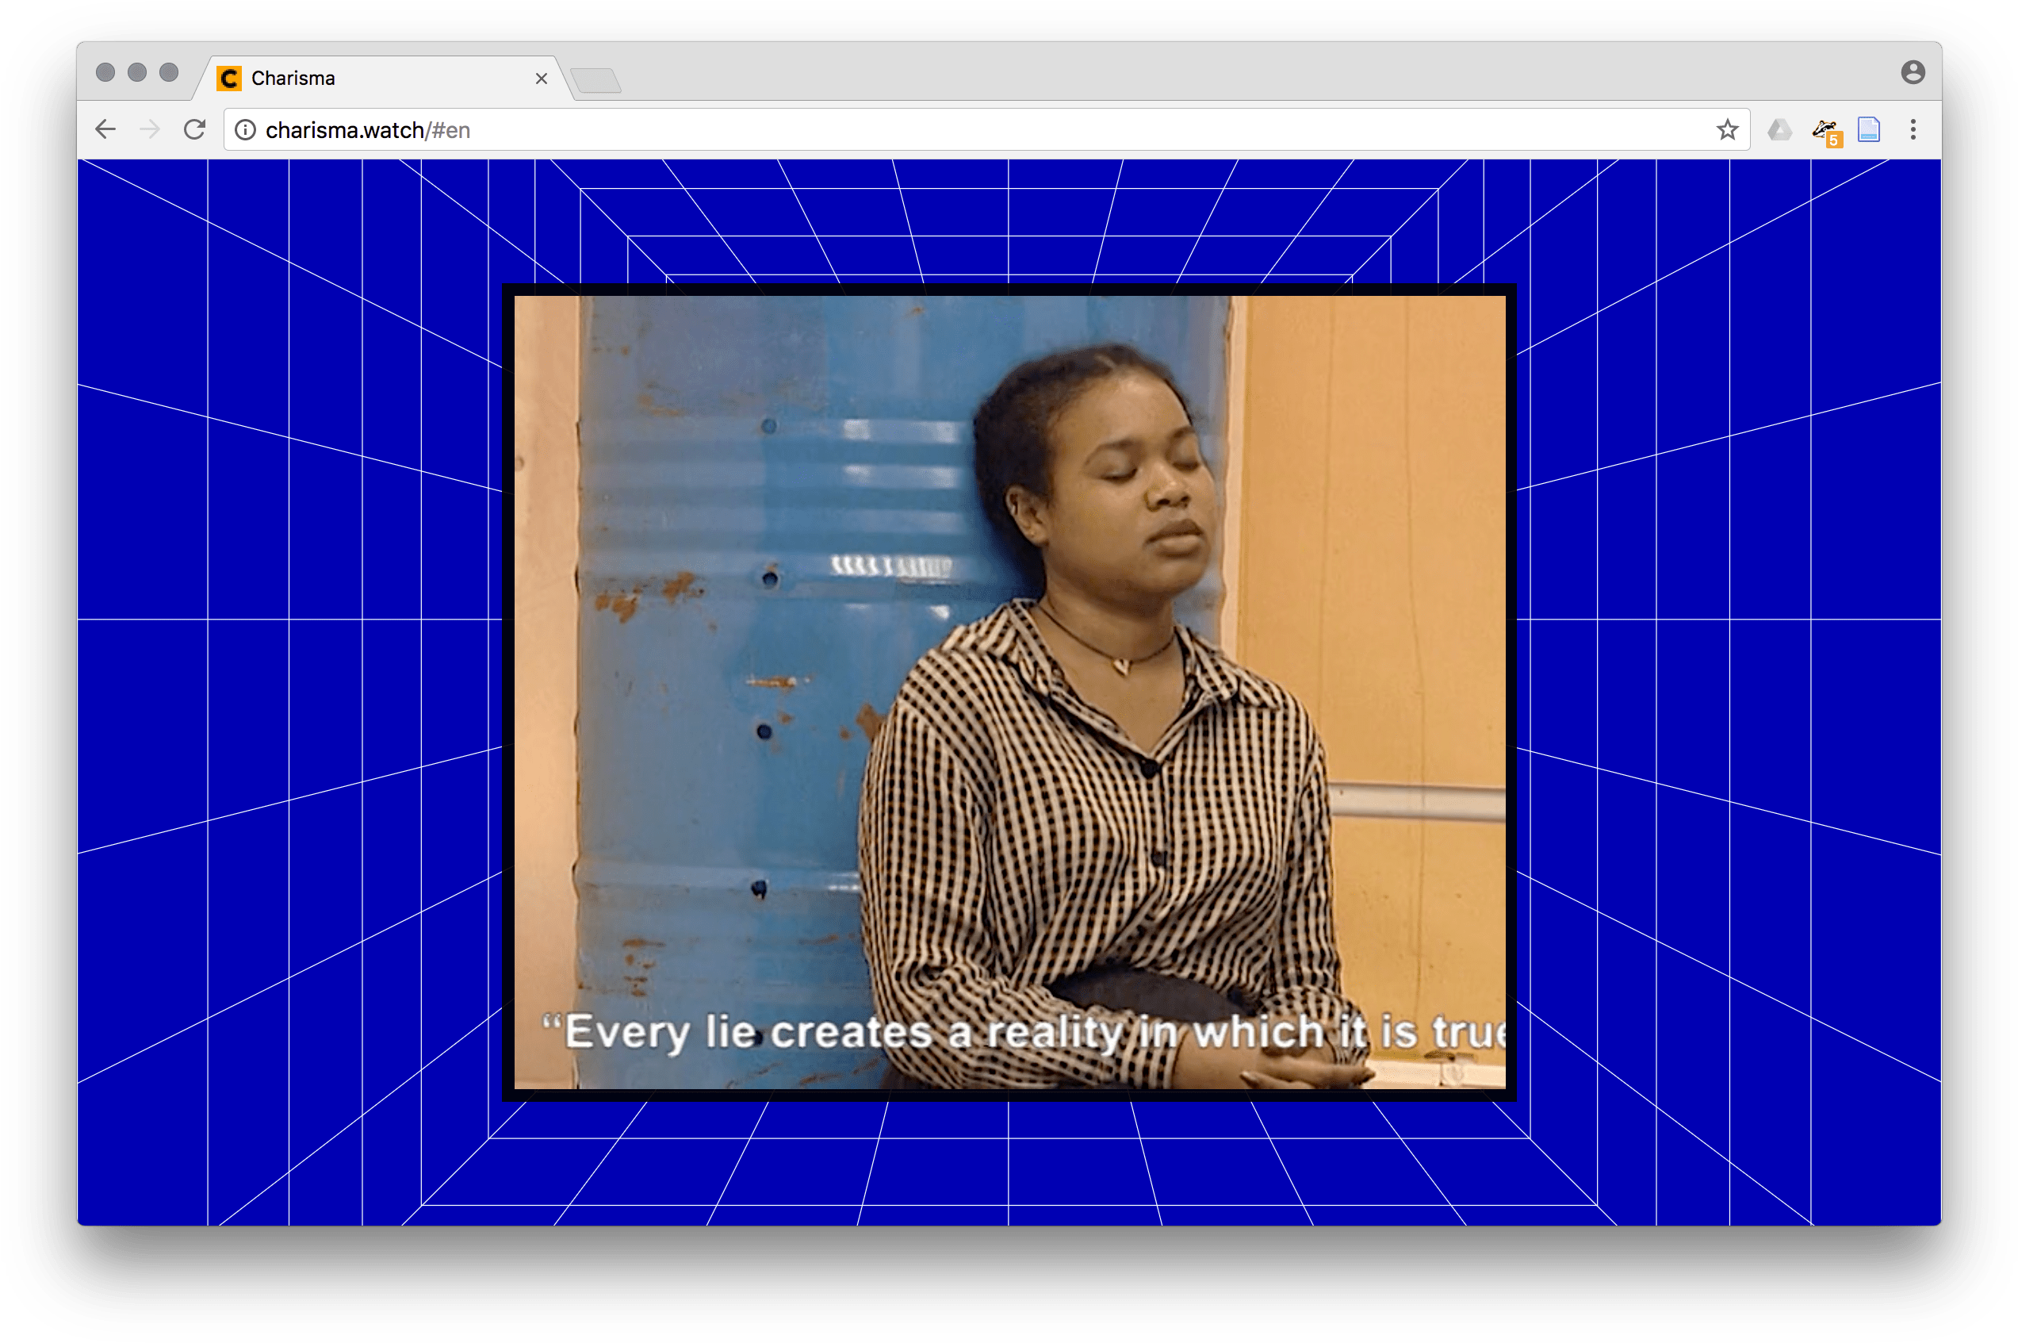Image resolution: width=2018 pixels, height=1343 pixels.
Task: Close the Charisma tab
Action: pos(541,79)
